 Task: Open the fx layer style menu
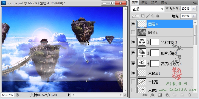point(152,95)
